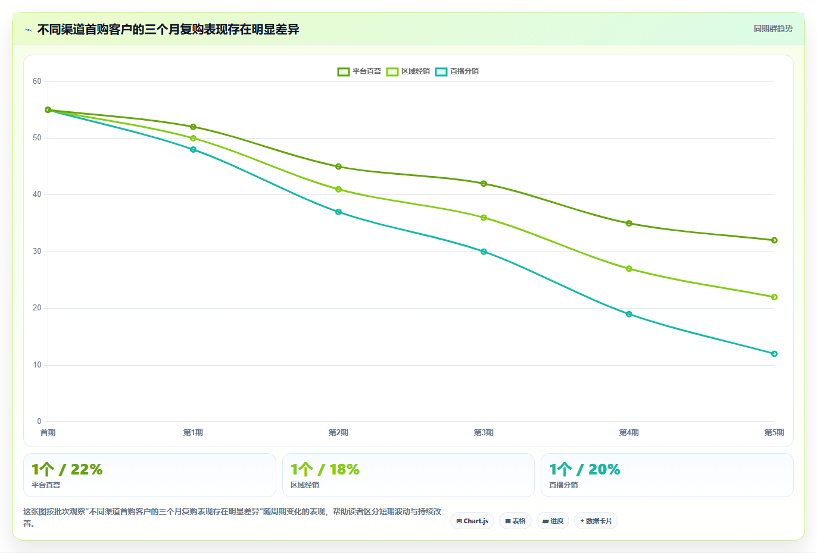This screenshot has height=553, width=817.
Task: Select the 直播分销 data point at 第5期
Action: [774, 354]
